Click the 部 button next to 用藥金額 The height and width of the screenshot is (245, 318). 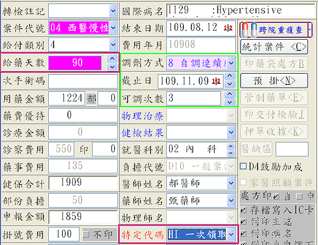coord(91,98)
